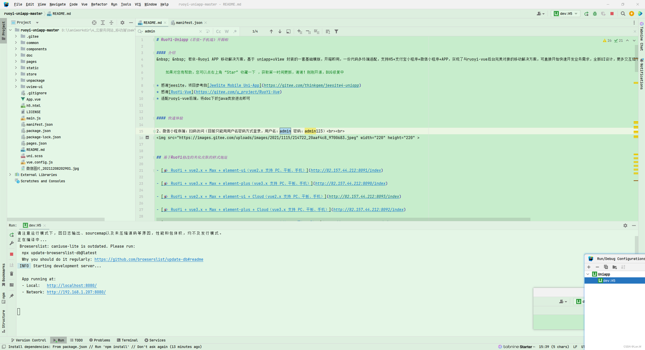Open the dev:H5 run configuration dropdown
Screen dimensions: 645x350
point(566,14)
